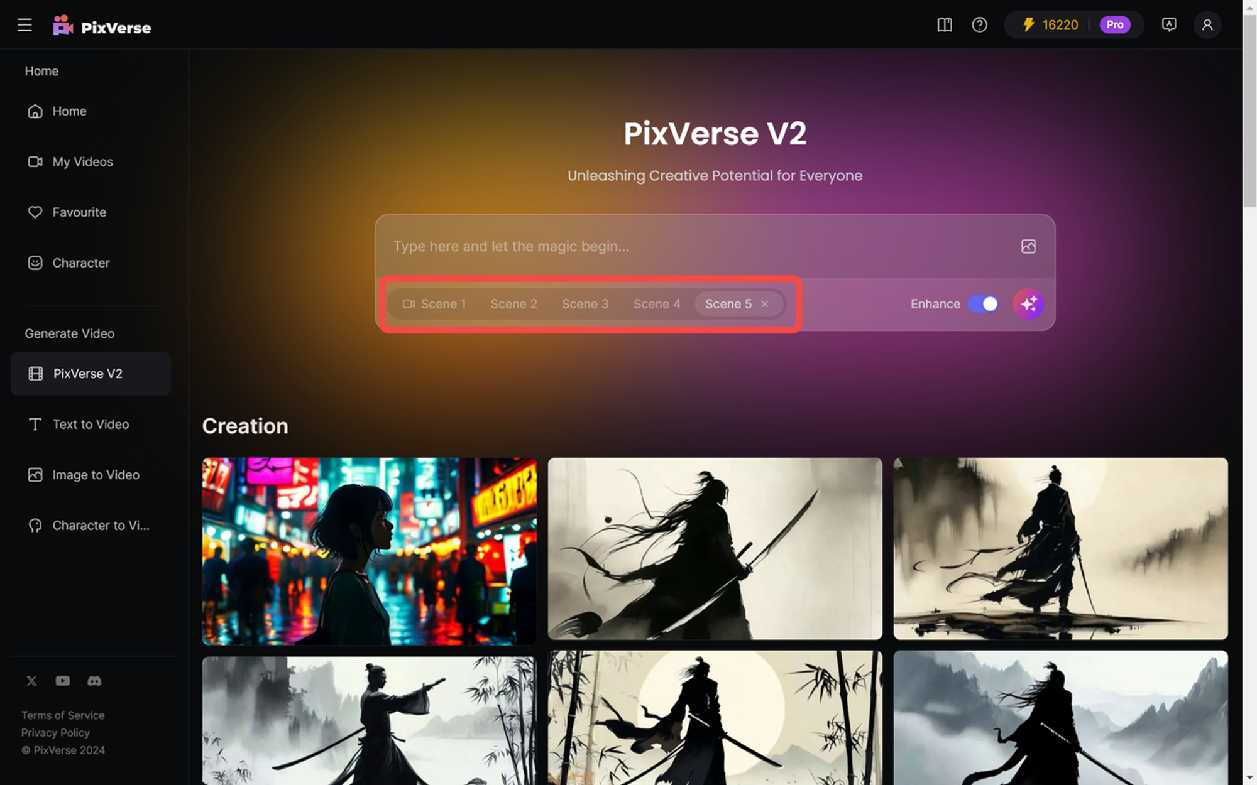The height and width of the screenshot is (785, 1257).
Task: Click "Unleashing Creative Potential for Everyone" text
Action: coord(715,176)
